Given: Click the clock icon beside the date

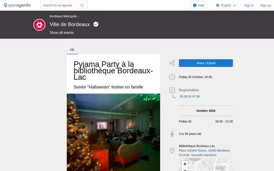Looking at the screenshot, I should point(172,77).
